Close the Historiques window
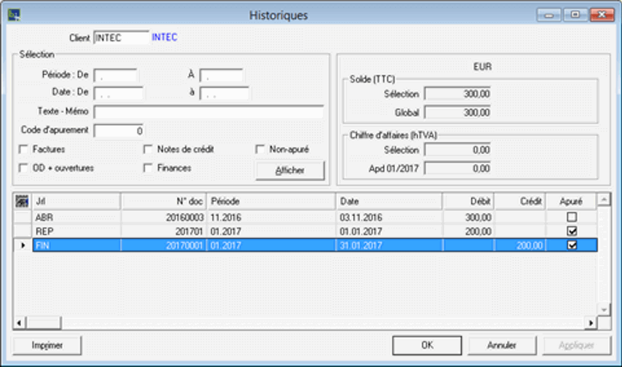Image resolution: width=622 pixels, height=367 pixels. [601, 15]
